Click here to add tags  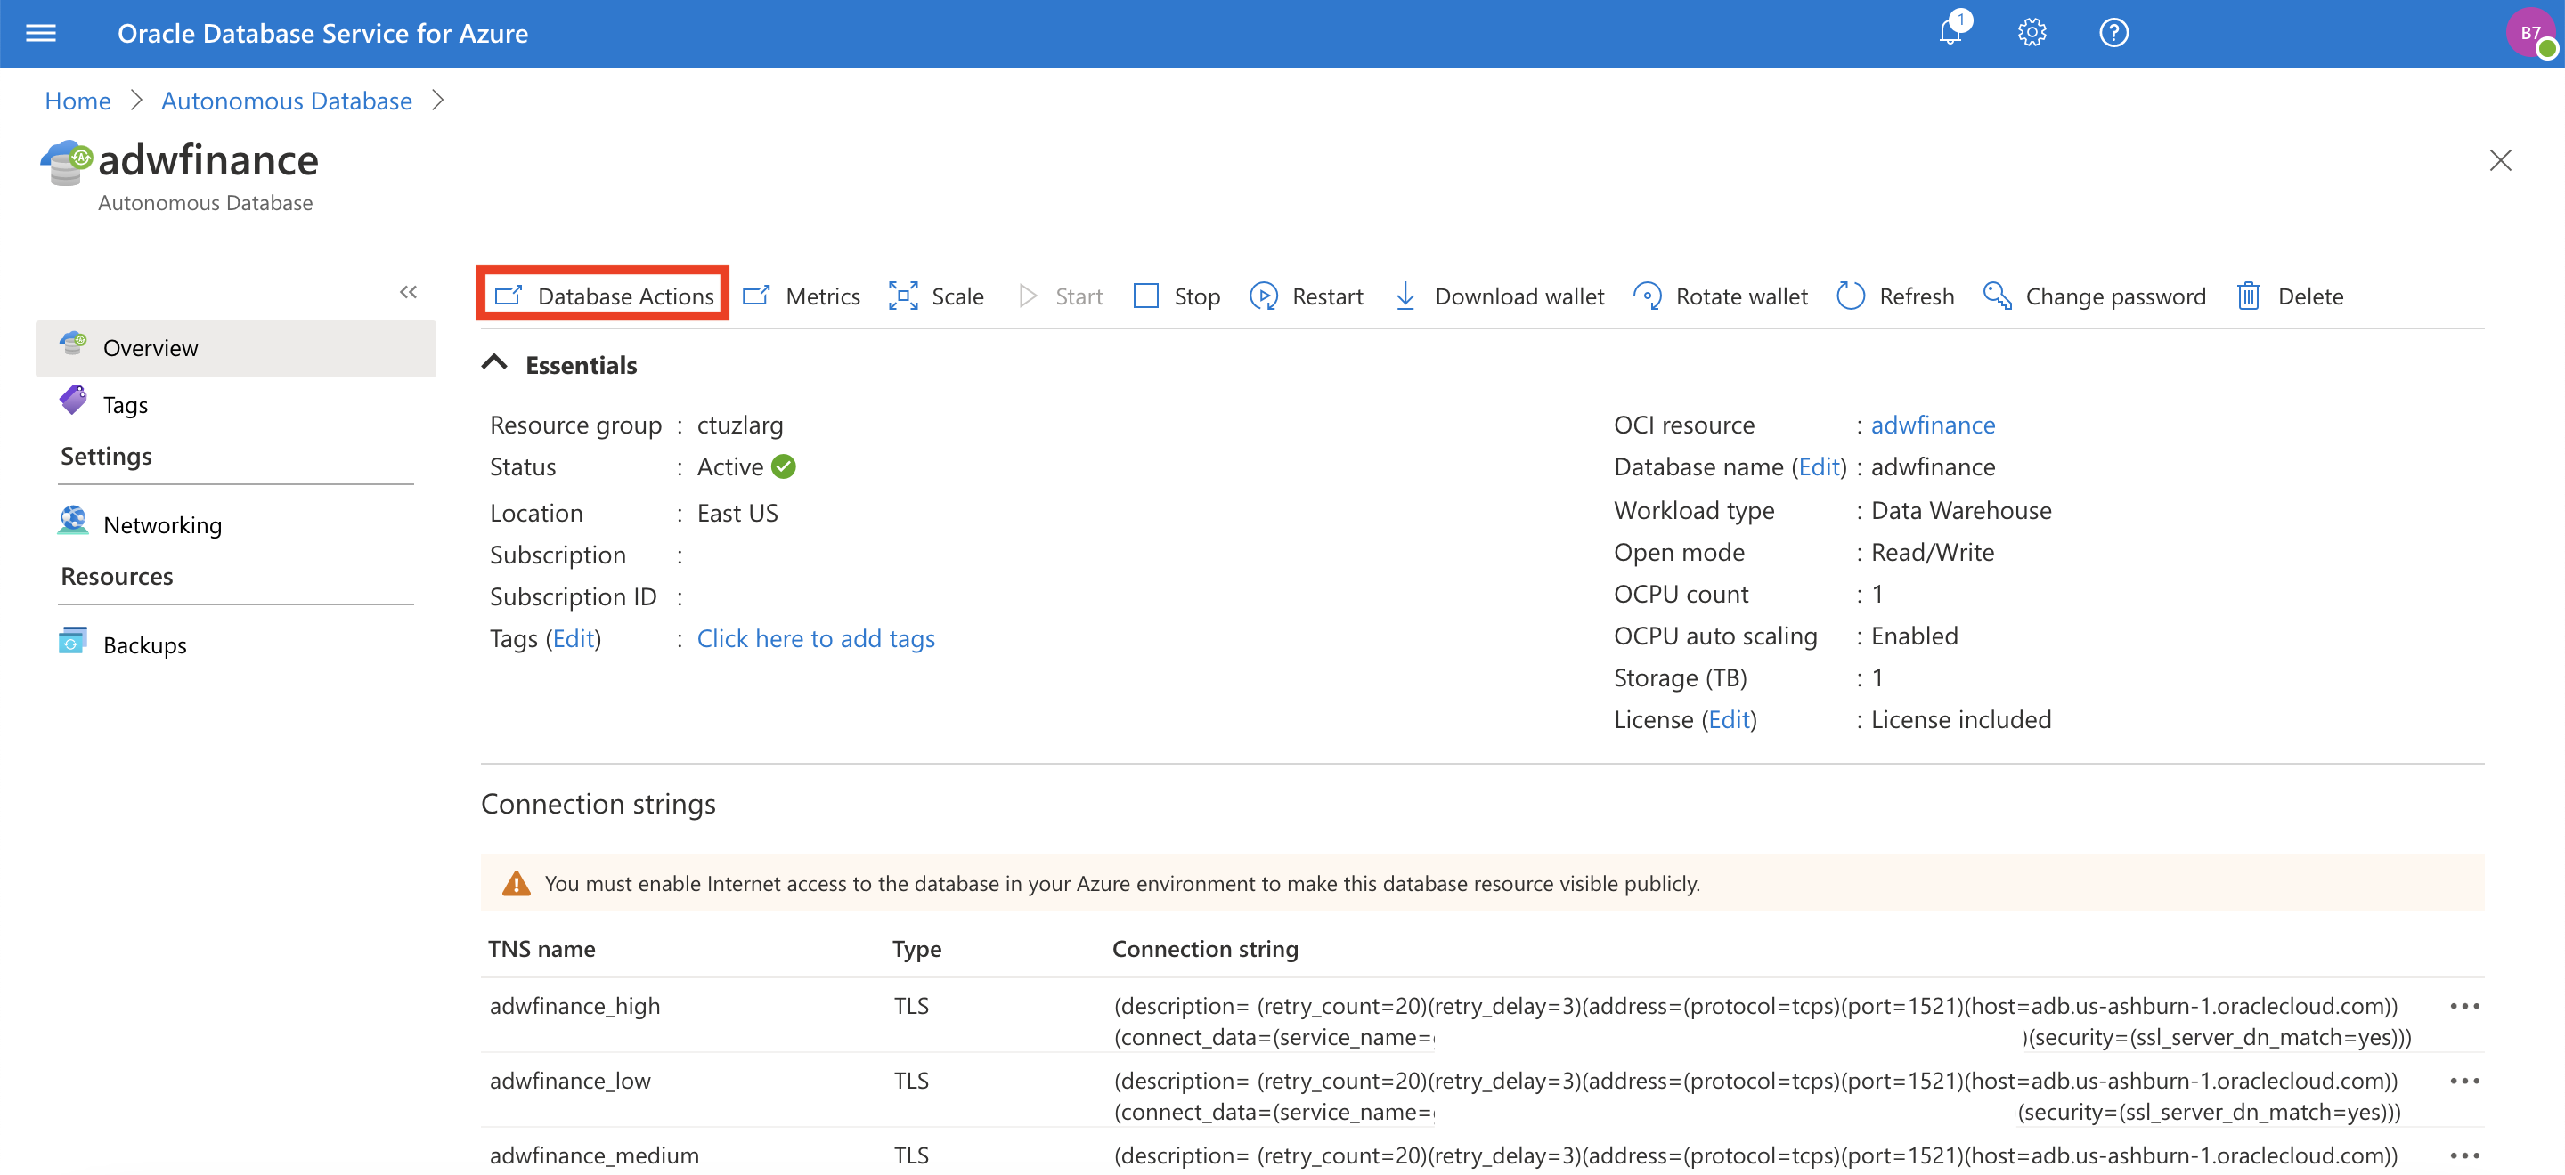[x=816, y=637]
